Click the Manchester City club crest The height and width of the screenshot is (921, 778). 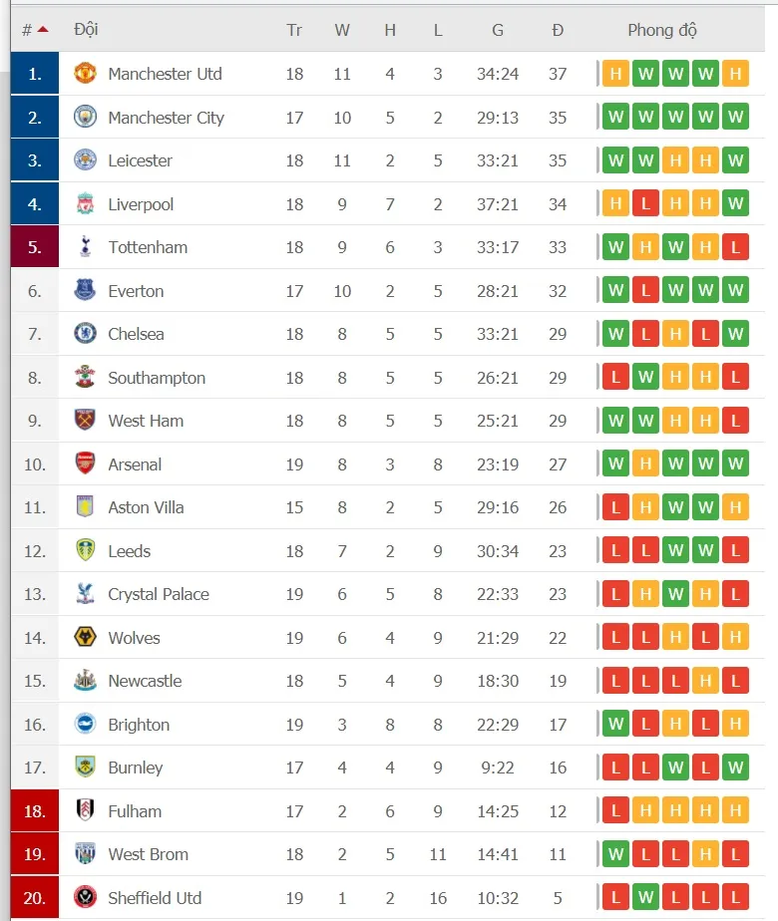(86, 118)
